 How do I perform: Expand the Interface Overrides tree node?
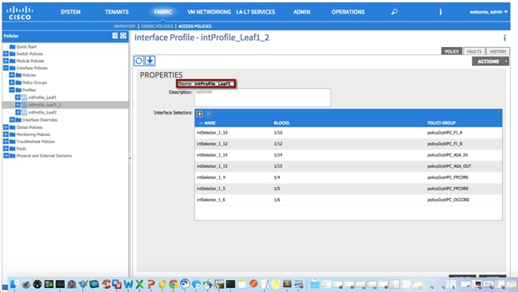point(12,120)
